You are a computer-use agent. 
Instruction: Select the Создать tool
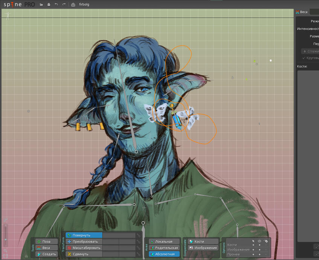coord(47,254)
